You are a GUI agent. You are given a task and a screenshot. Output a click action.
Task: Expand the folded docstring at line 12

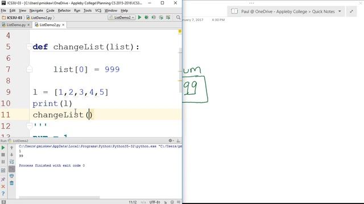pyautogui.click(x=29, y=126)
